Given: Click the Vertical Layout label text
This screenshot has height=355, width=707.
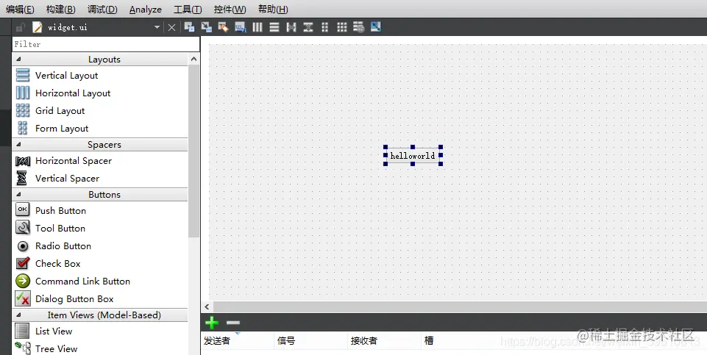Looking at the screenshot, I should point(67,75).
